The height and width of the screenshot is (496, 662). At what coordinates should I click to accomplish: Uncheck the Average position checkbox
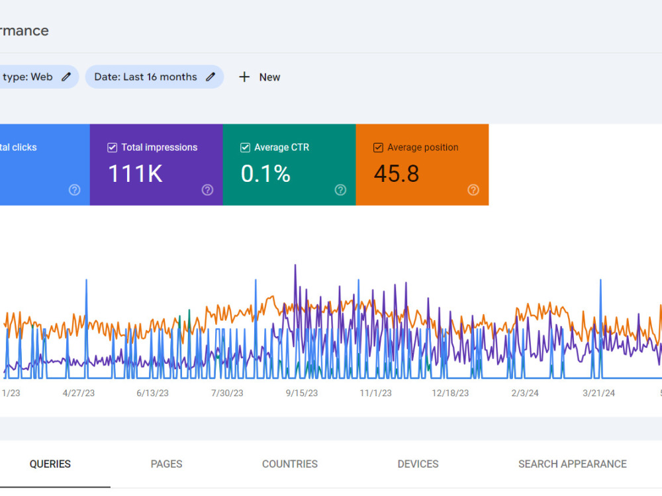click(x=378, y=147)
